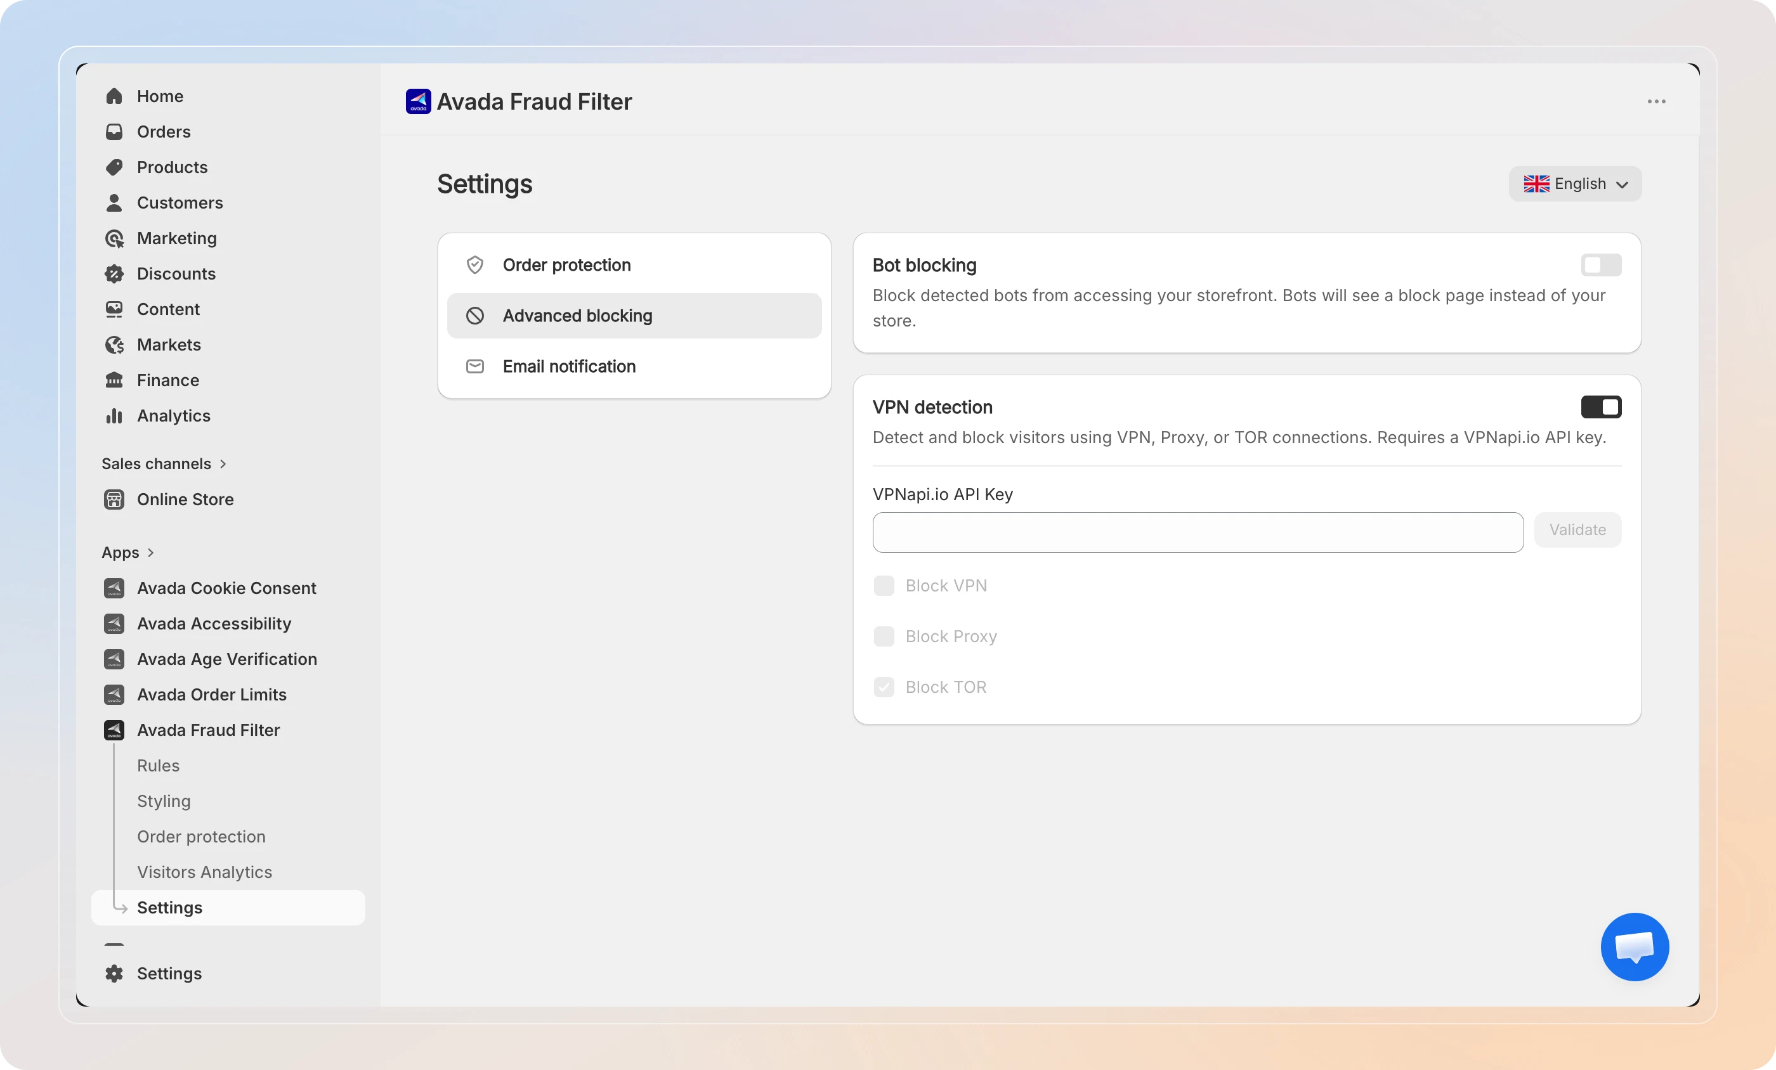Click the Customers person icon

[x=114, y=202]
